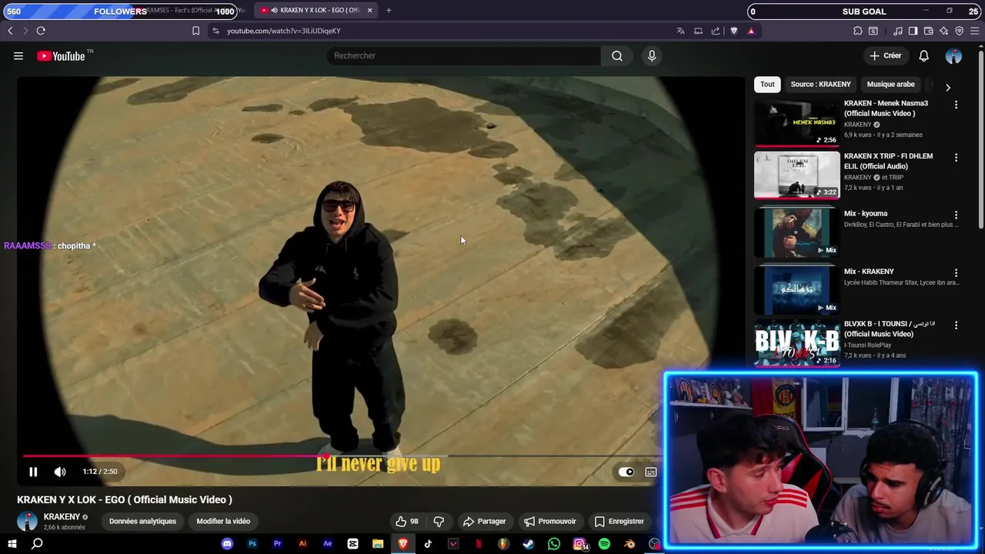Select the Source : KRAKENY chip
Screen dimensions: 985x554
coord(820,84)
